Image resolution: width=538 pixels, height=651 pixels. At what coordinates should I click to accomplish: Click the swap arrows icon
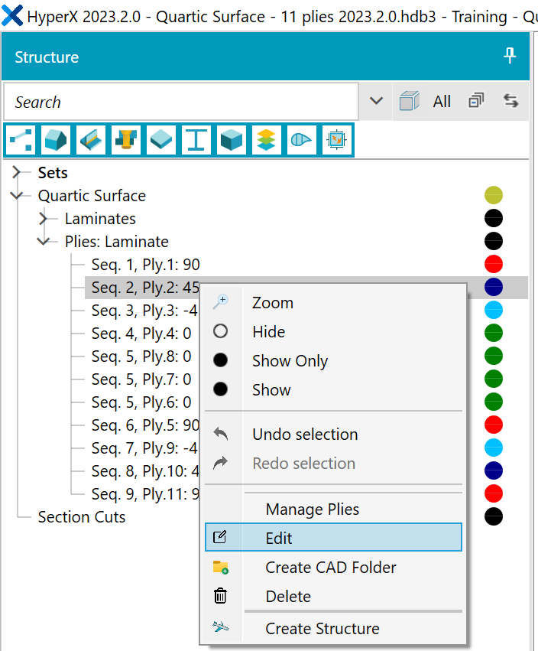[x=510, y=100]
